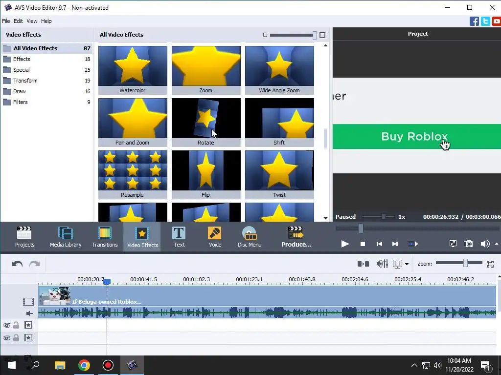
Task: Toggle visibility eye on first effects track
Action: click(x=7, y=325)
